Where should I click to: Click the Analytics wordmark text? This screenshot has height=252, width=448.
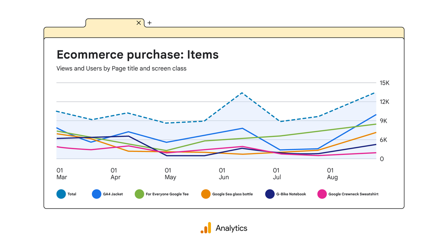pos(231,228)
